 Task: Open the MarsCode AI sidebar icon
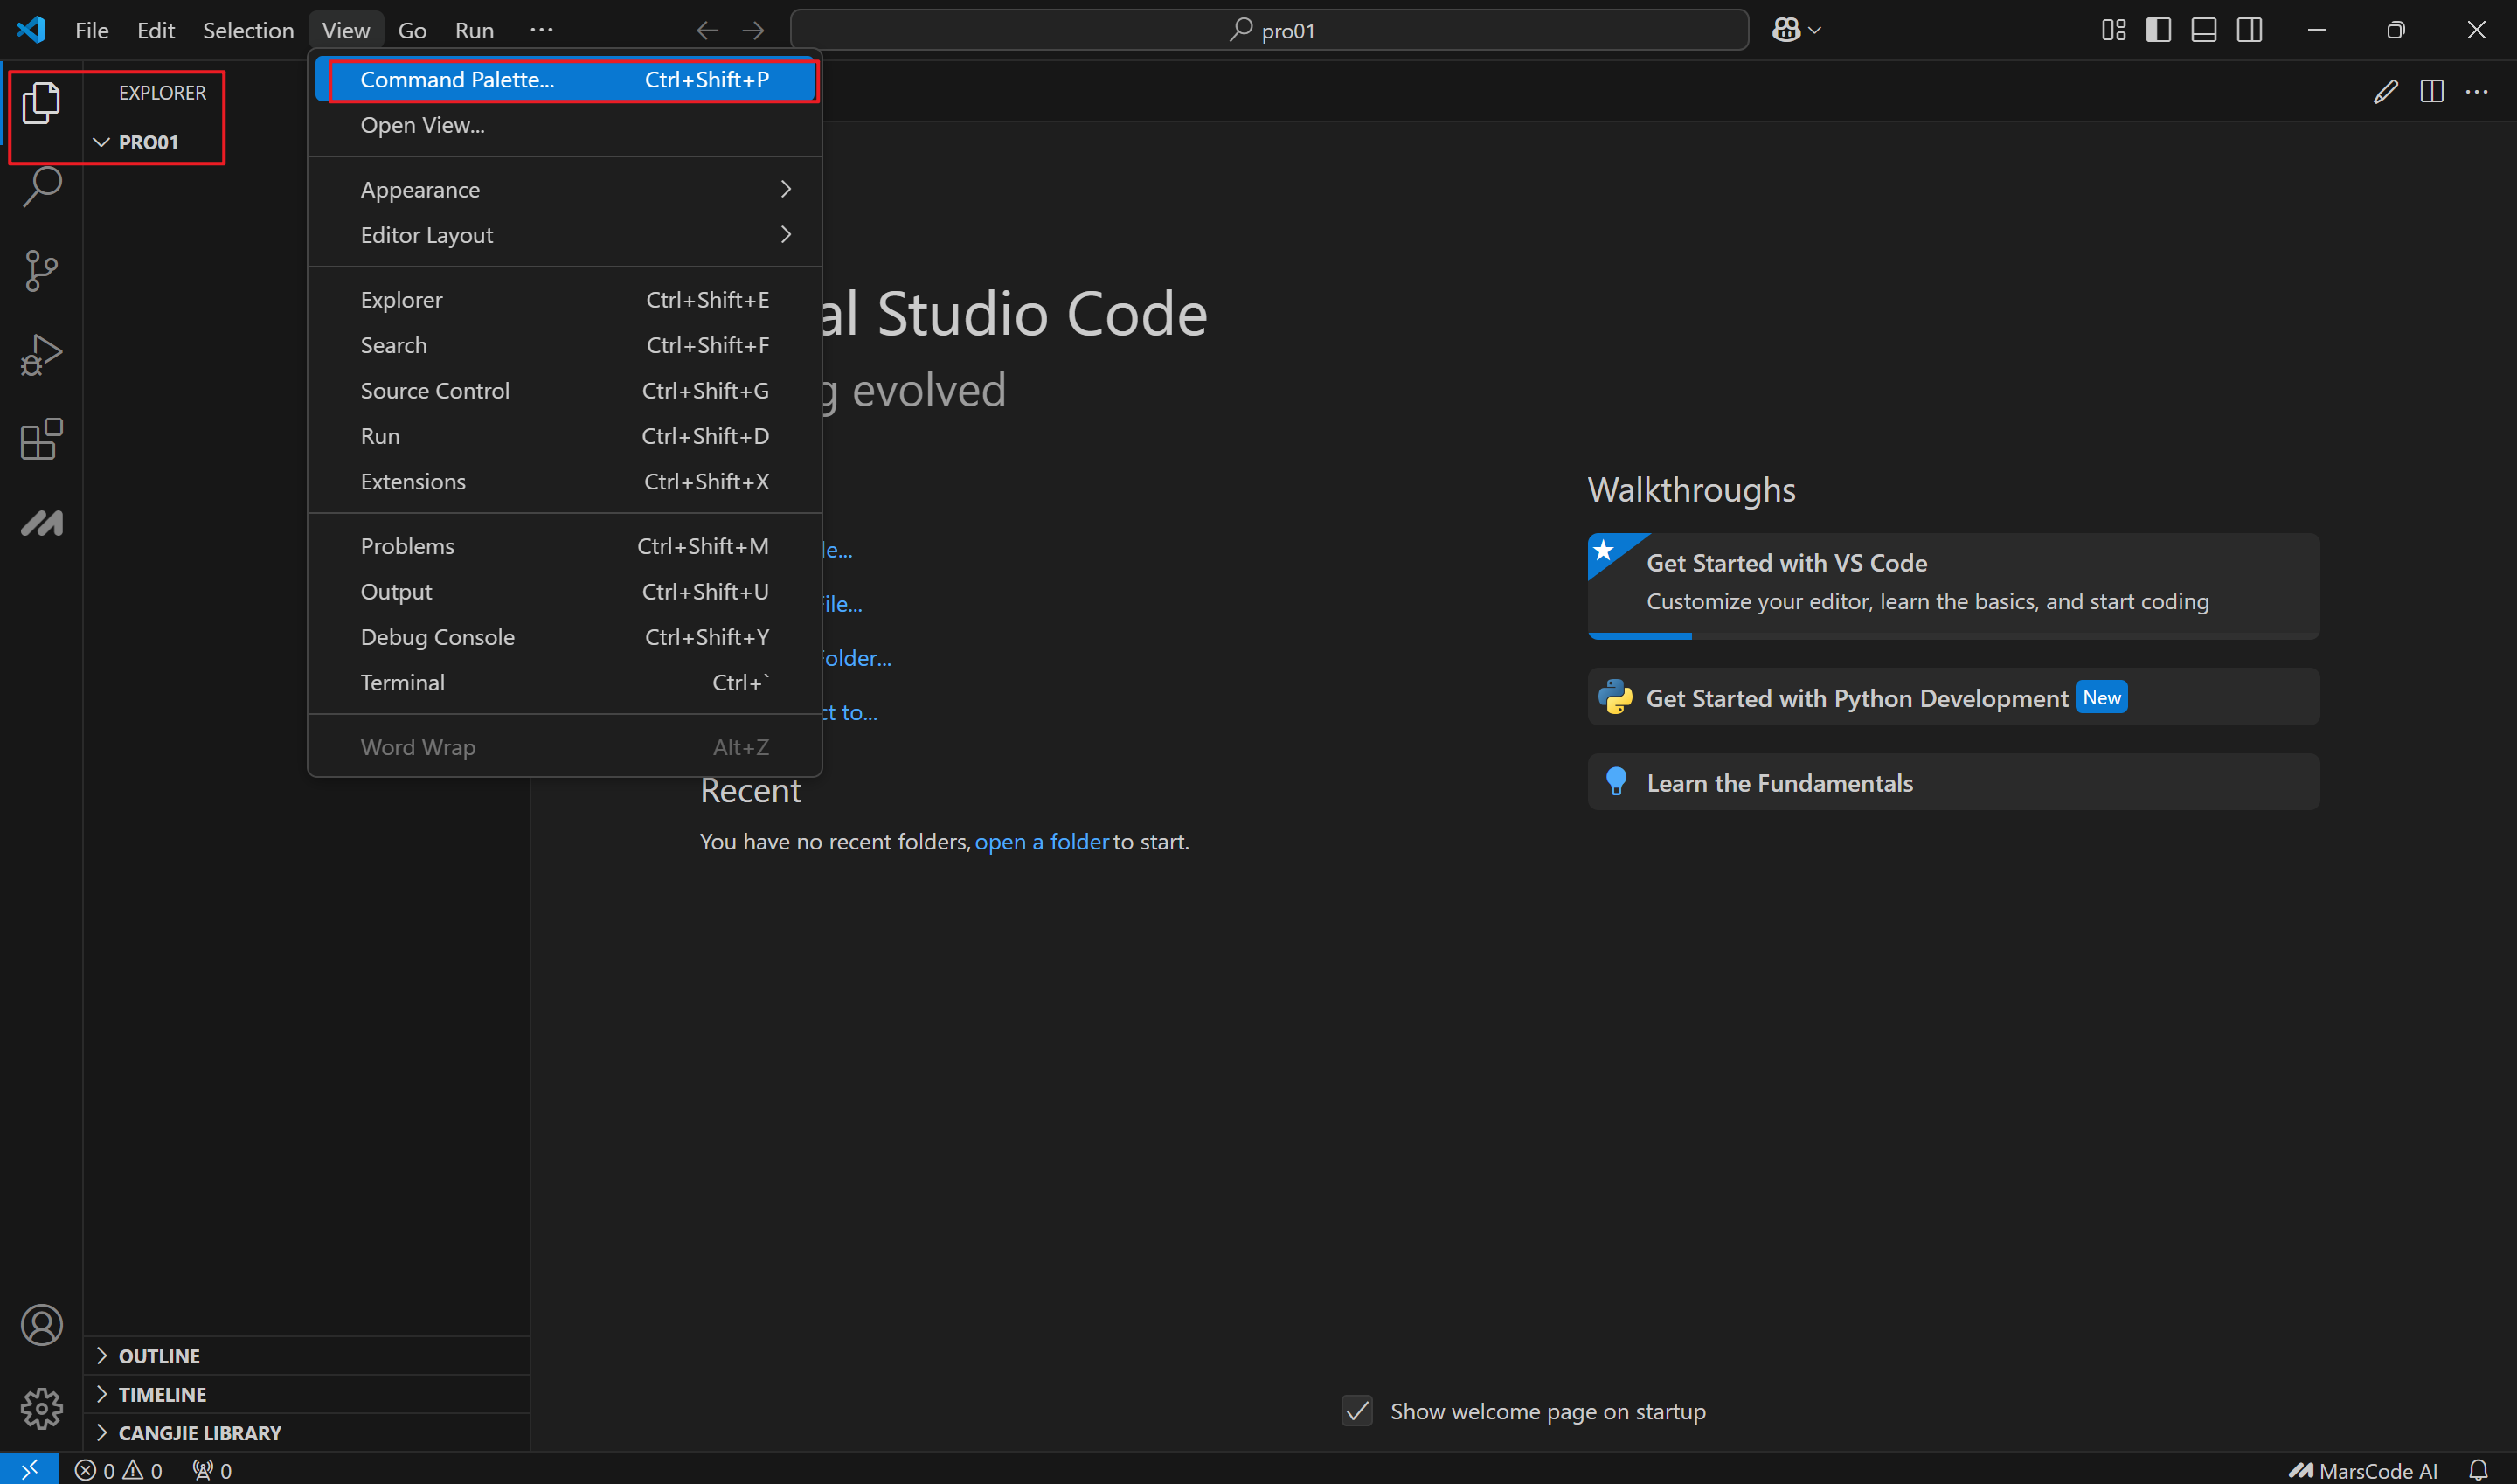41,523
